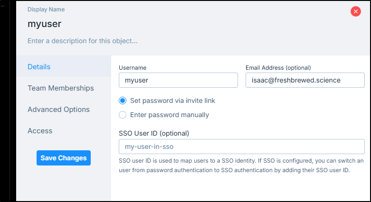Edit the myuser display name heading
Viewport: 371px width, 202px height.
[x=45, y=24]
